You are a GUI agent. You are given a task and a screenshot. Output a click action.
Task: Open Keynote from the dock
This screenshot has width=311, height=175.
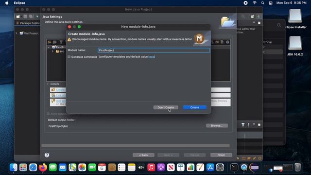(180, 167)
